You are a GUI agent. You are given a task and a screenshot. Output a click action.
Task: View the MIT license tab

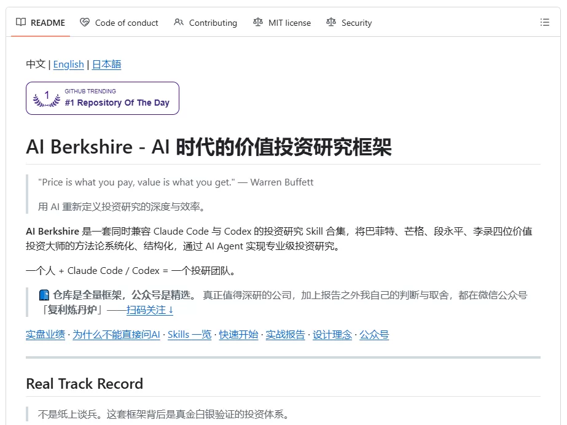click(282, 22)
